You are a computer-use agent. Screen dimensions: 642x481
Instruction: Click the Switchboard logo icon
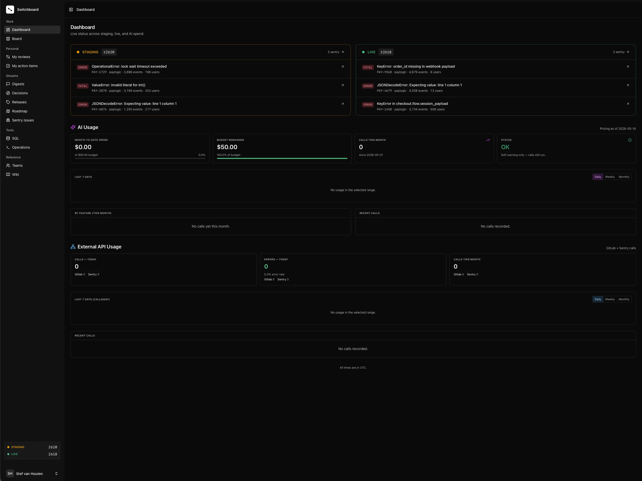click(10, 10)
